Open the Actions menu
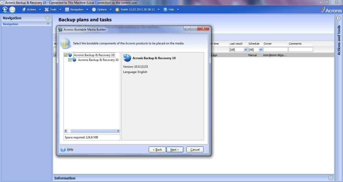 coord(32,10)
